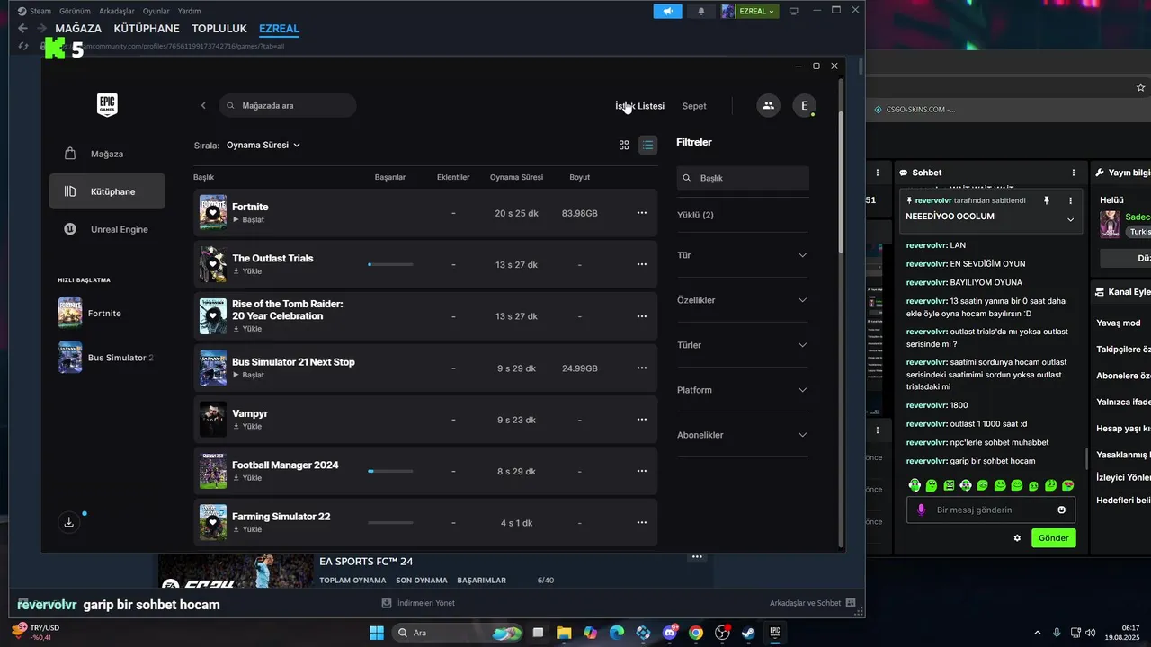Viewport: 1151px width, 647px height.
Task: Open the Mağaza page in Epic sidebar
Action: pos(107,154)
